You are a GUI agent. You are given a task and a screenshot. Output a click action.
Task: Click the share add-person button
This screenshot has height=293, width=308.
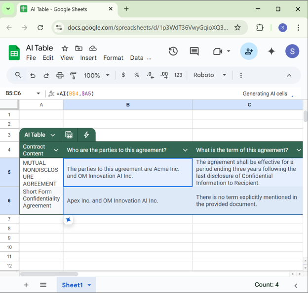tap(249, 51)
